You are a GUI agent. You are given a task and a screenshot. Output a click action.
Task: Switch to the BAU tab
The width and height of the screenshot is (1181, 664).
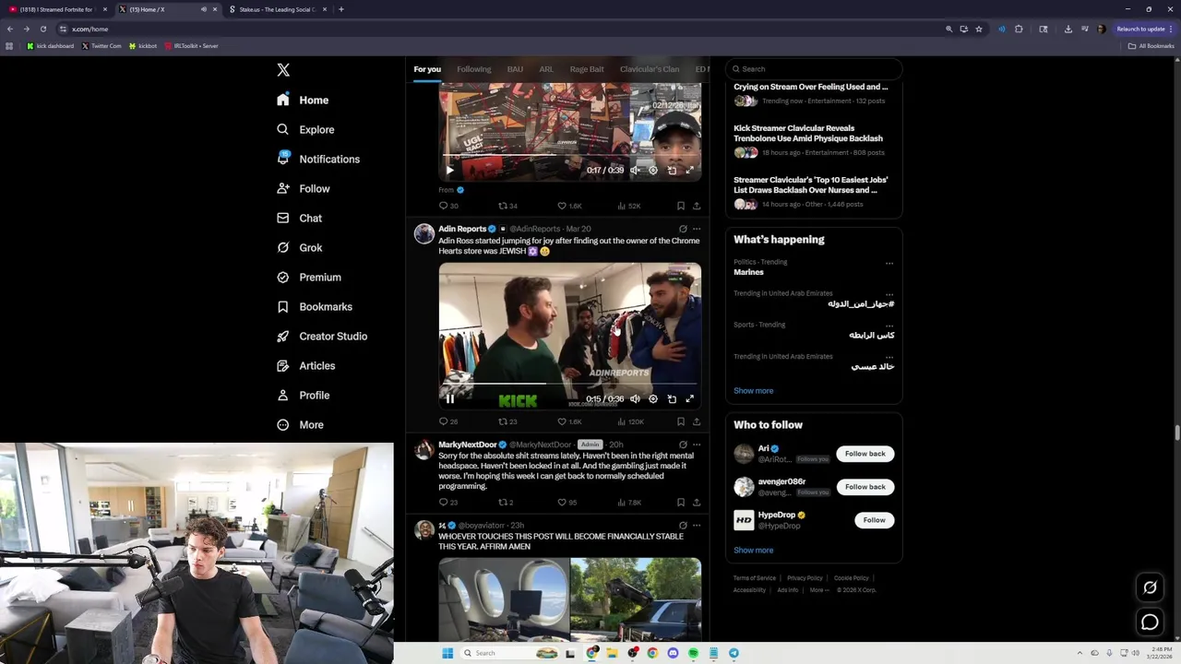pyautogui.click(x=515, y=69)
